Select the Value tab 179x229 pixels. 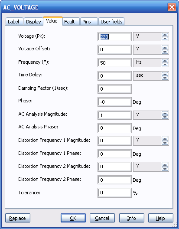pos(53,21)
